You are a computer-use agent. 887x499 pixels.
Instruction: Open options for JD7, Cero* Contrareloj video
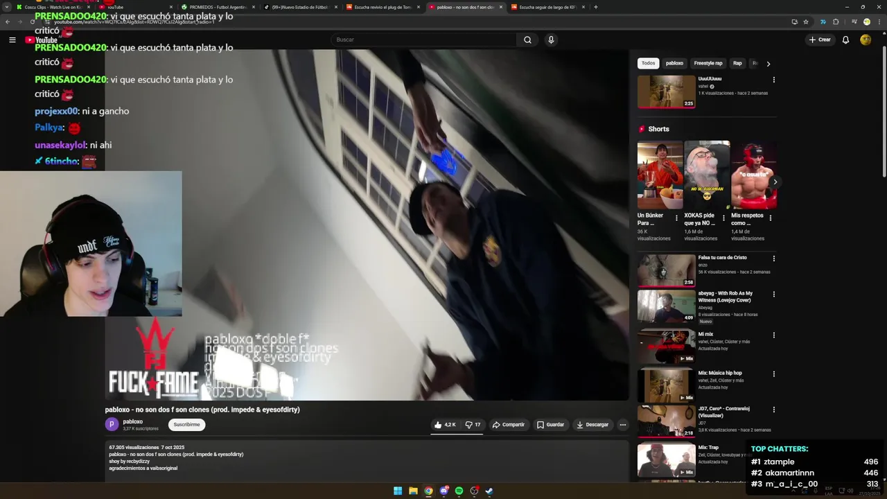click(x=774, y=410)
